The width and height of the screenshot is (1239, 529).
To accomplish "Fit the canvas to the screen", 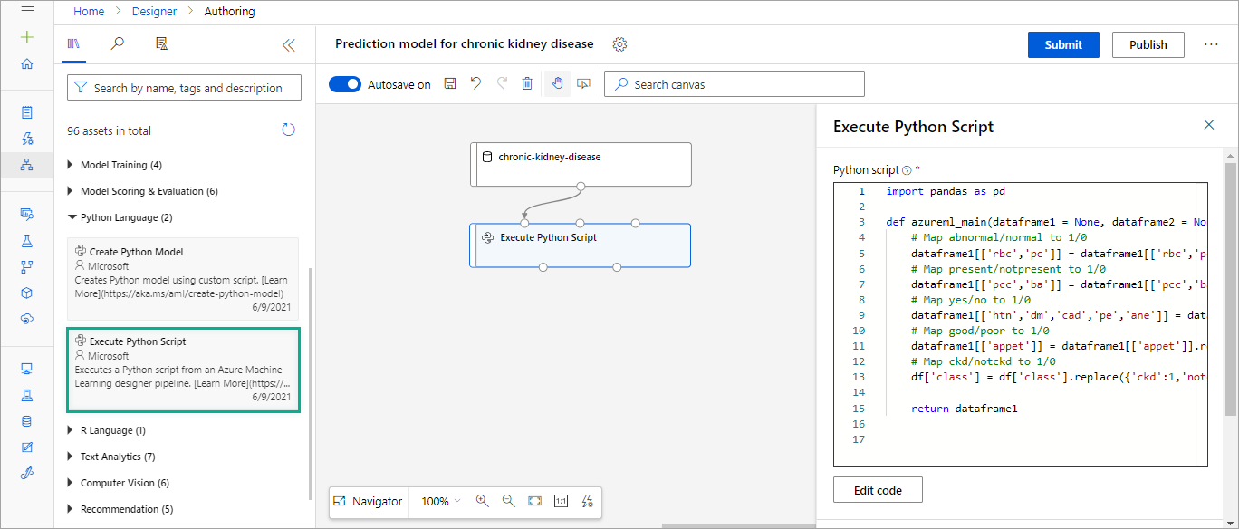I will click(533, 501).
